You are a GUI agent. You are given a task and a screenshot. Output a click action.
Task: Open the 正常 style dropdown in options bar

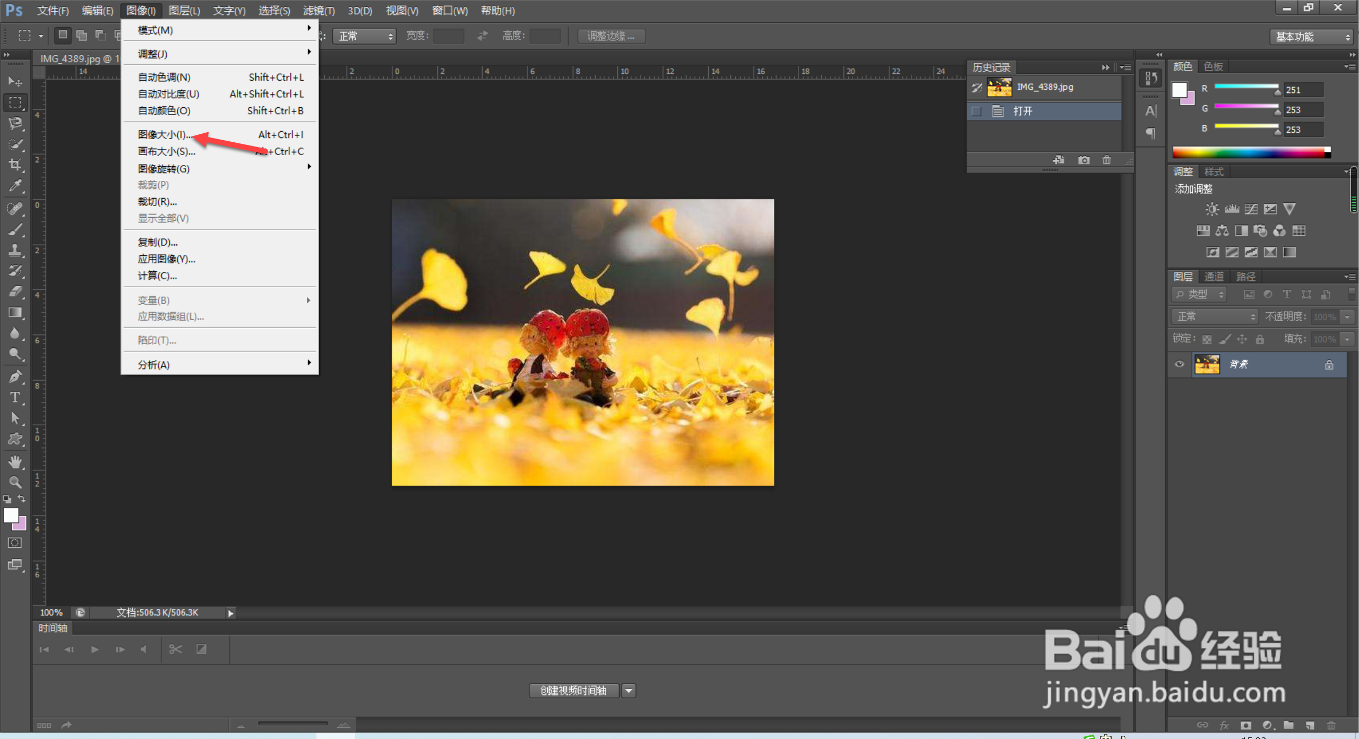[x=364, y=36]
